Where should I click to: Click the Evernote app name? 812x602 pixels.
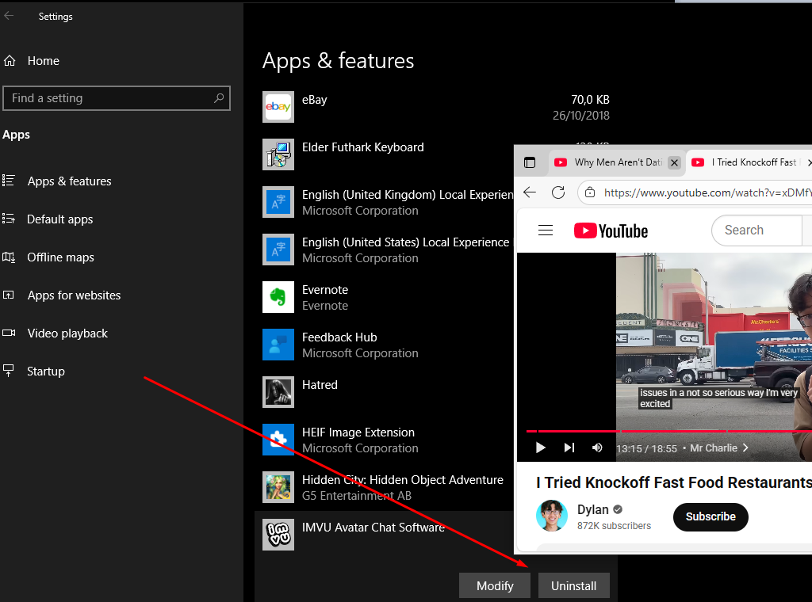pos(325,290)
